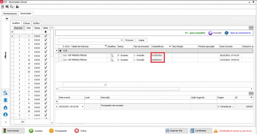Click the Consultar magnifier icon
Viewport: 257px width, 137px height.
[x=210, y=33]
